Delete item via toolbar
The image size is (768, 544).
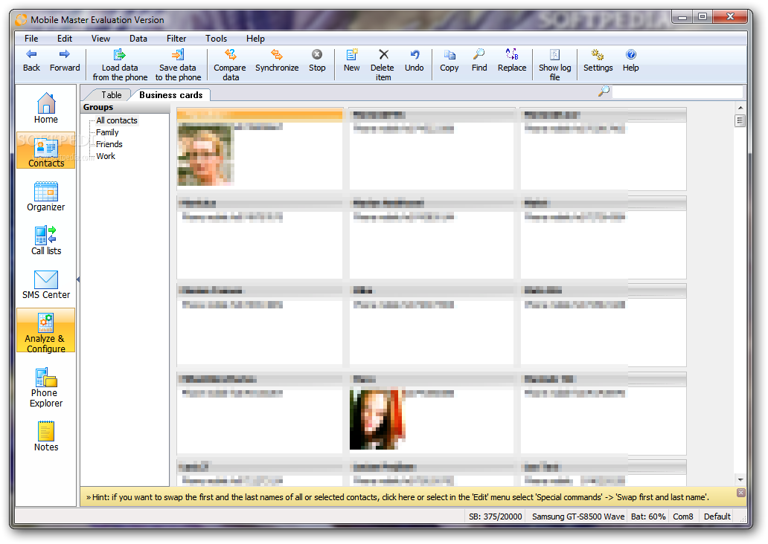(383, 65)
